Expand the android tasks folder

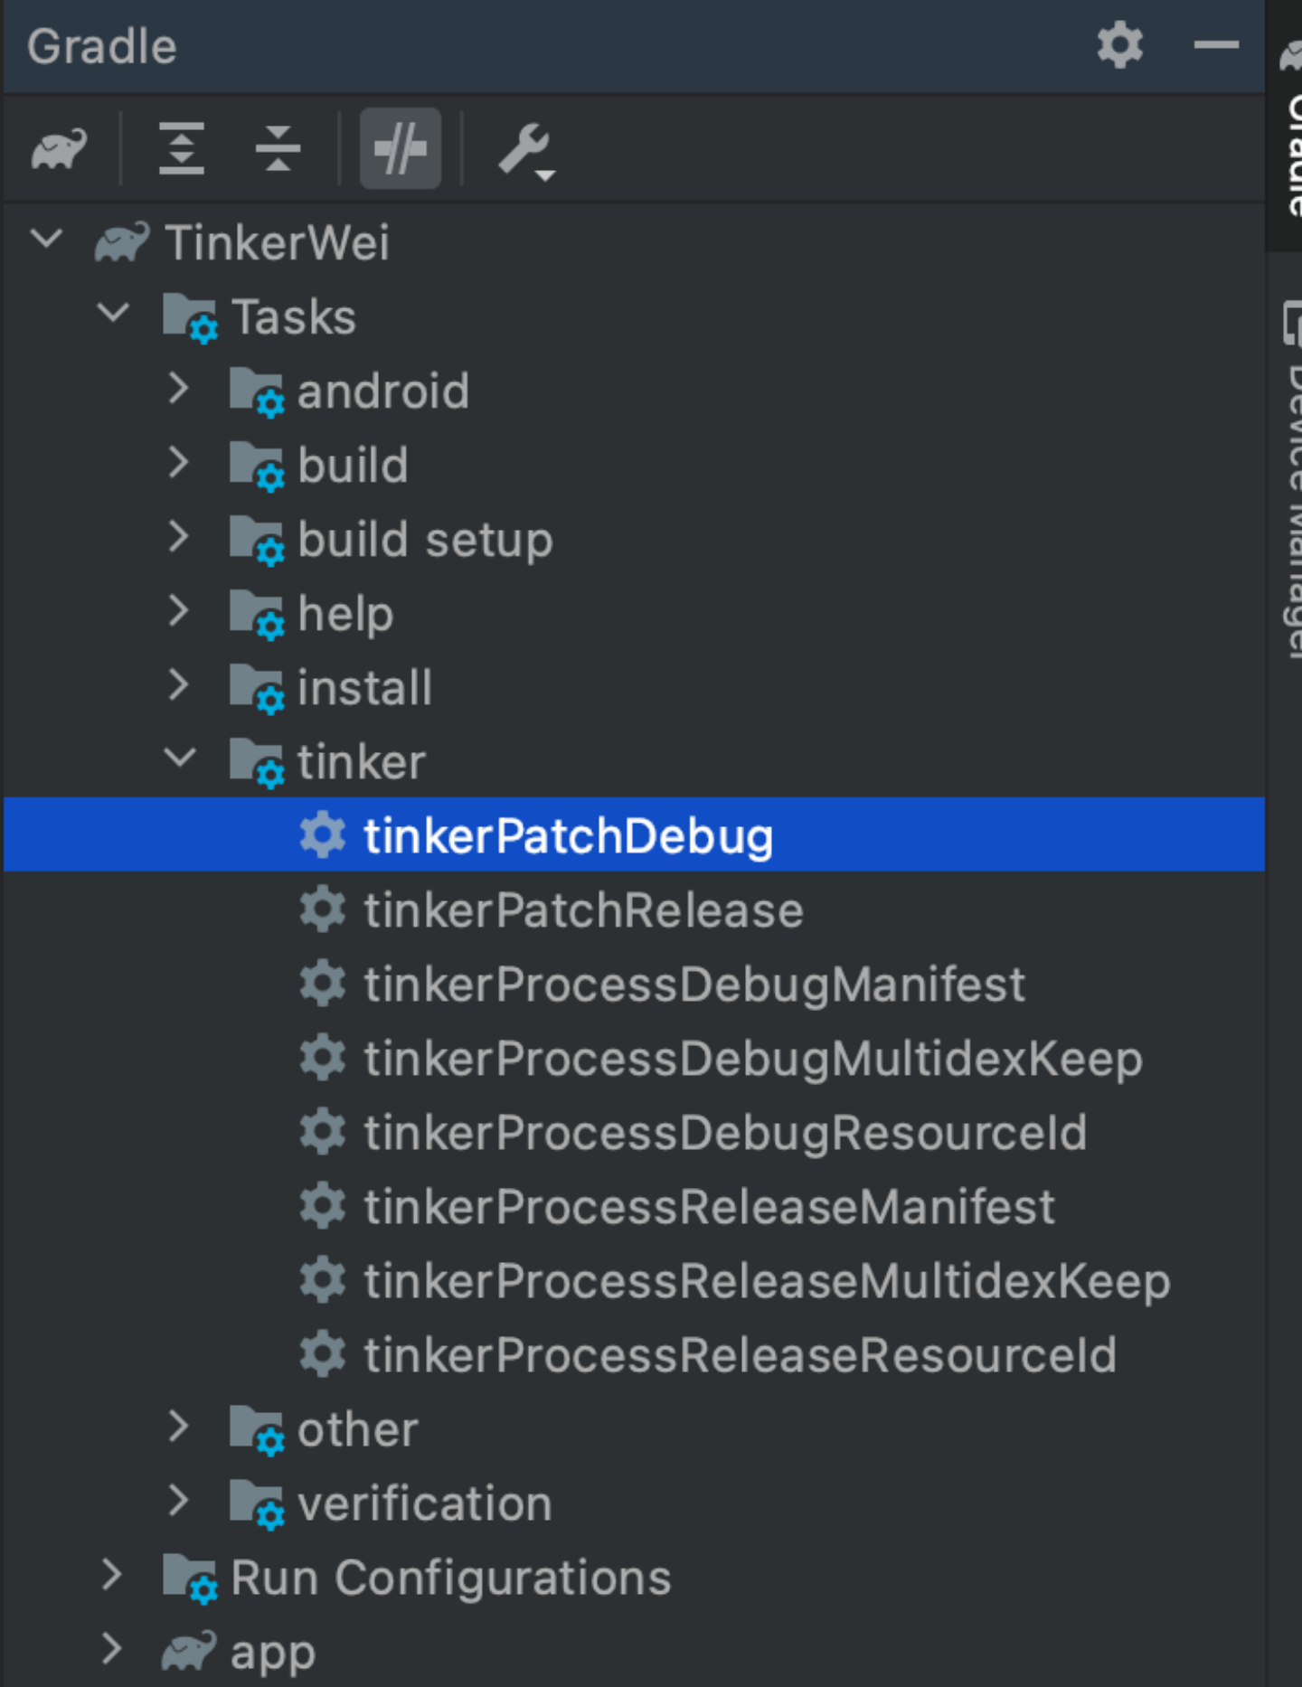point(177,390)
